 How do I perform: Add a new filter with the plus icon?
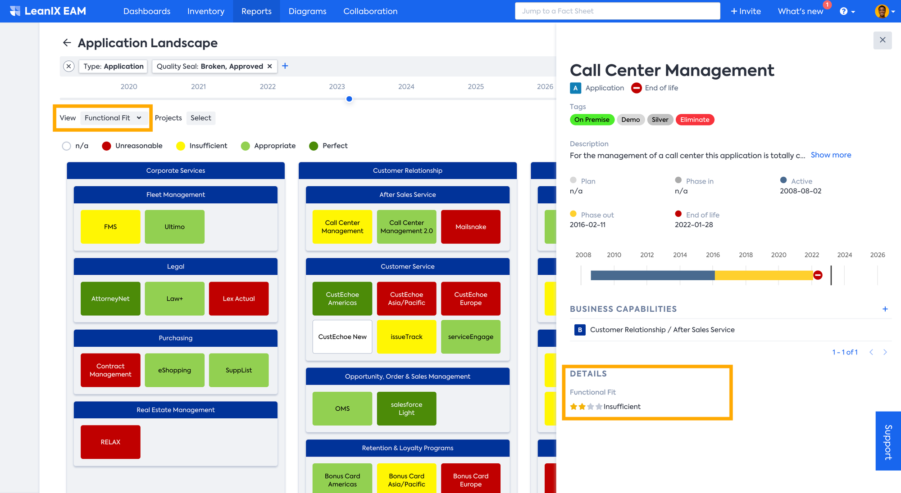coord(285,66)
